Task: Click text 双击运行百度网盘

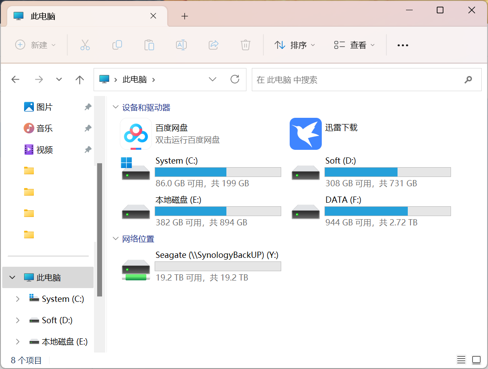Action: point(188,140)
